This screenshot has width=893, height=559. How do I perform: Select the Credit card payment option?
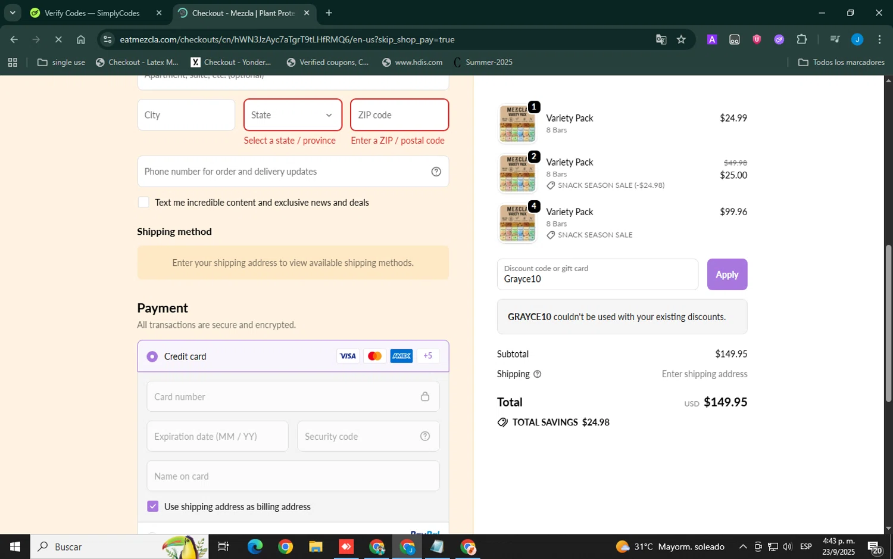pos(152,356)
